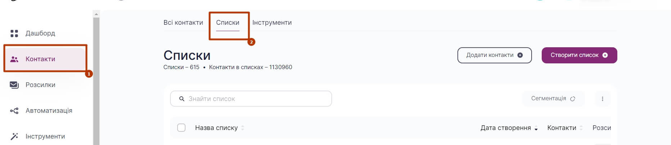Click the Автоматизація workflow icon
This screenshot has width=671, height=145.
[x=14, y=111]
